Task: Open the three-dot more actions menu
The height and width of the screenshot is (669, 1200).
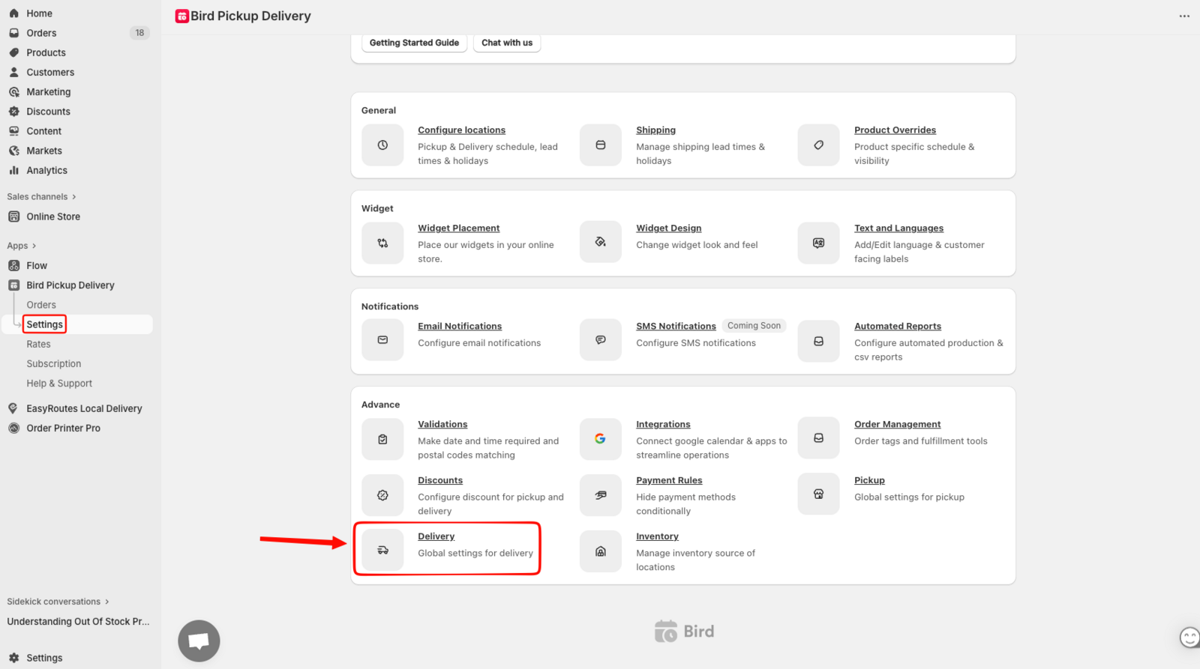Action: pyautogui.click(x=1184, y=16)
